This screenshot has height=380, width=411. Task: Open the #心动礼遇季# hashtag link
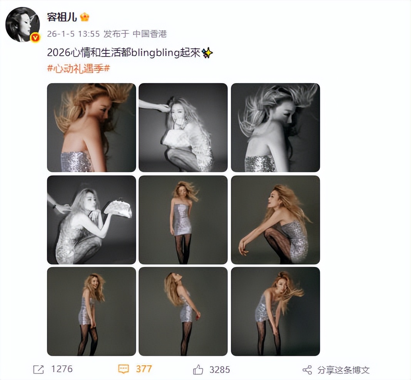pos(79,68)
